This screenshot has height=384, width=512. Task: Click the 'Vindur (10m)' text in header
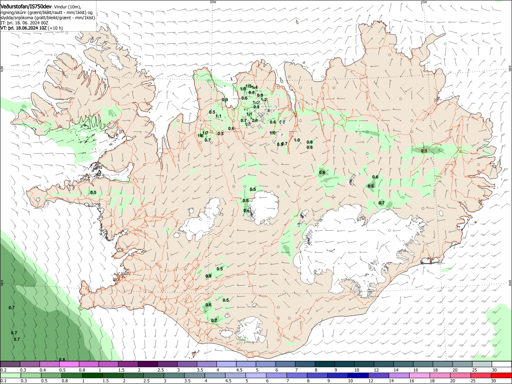pyautogui.click(x=68, y=7)
